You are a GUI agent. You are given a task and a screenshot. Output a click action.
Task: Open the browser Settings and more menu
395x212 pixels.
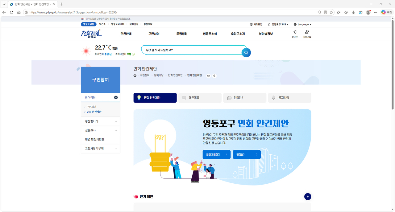[376, 12]
